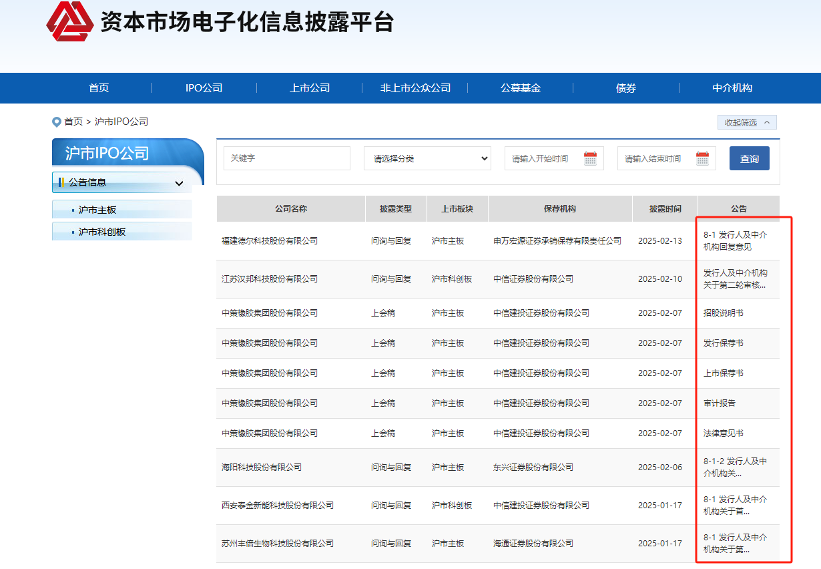
Task: Click 西安泰金新能科技股份有限公司 company name
Action: (278, 506)
